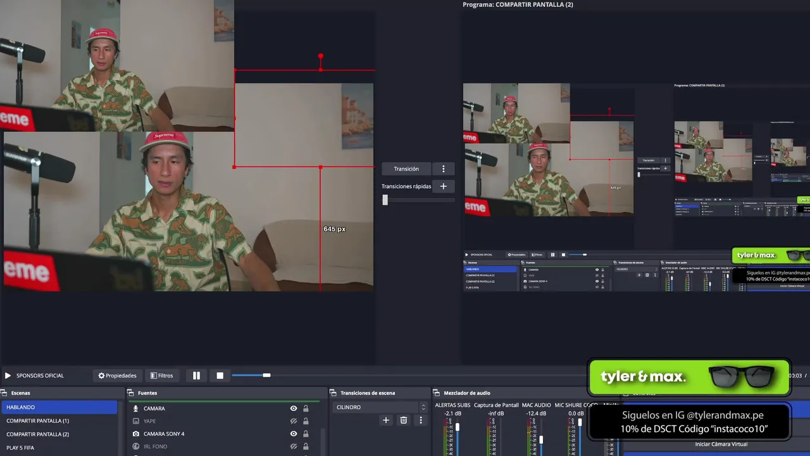Play the SPONSORS OFICIAL media source
This screenshot has height=456, width=810.
click(x=8, y=376)
